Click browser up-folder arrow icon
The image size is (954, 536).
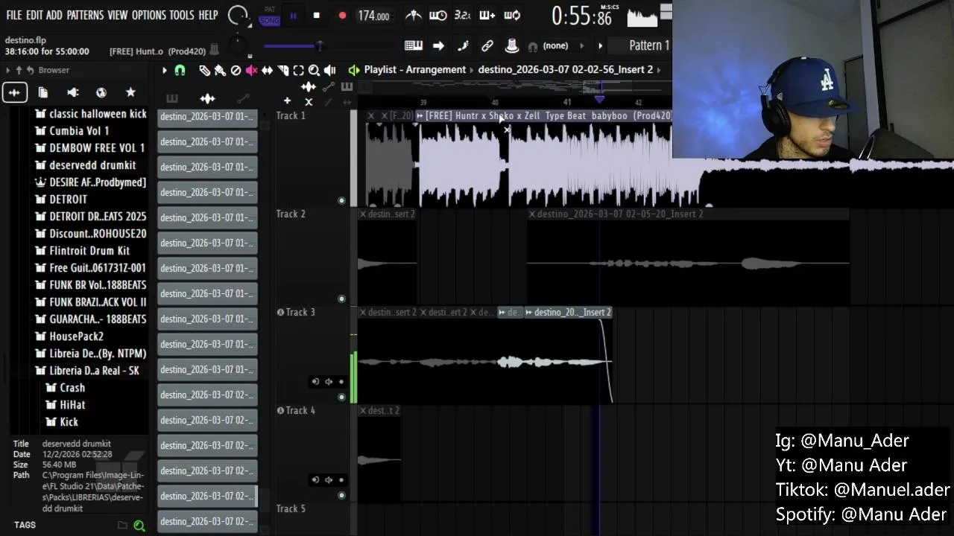[x=19, y=70]
